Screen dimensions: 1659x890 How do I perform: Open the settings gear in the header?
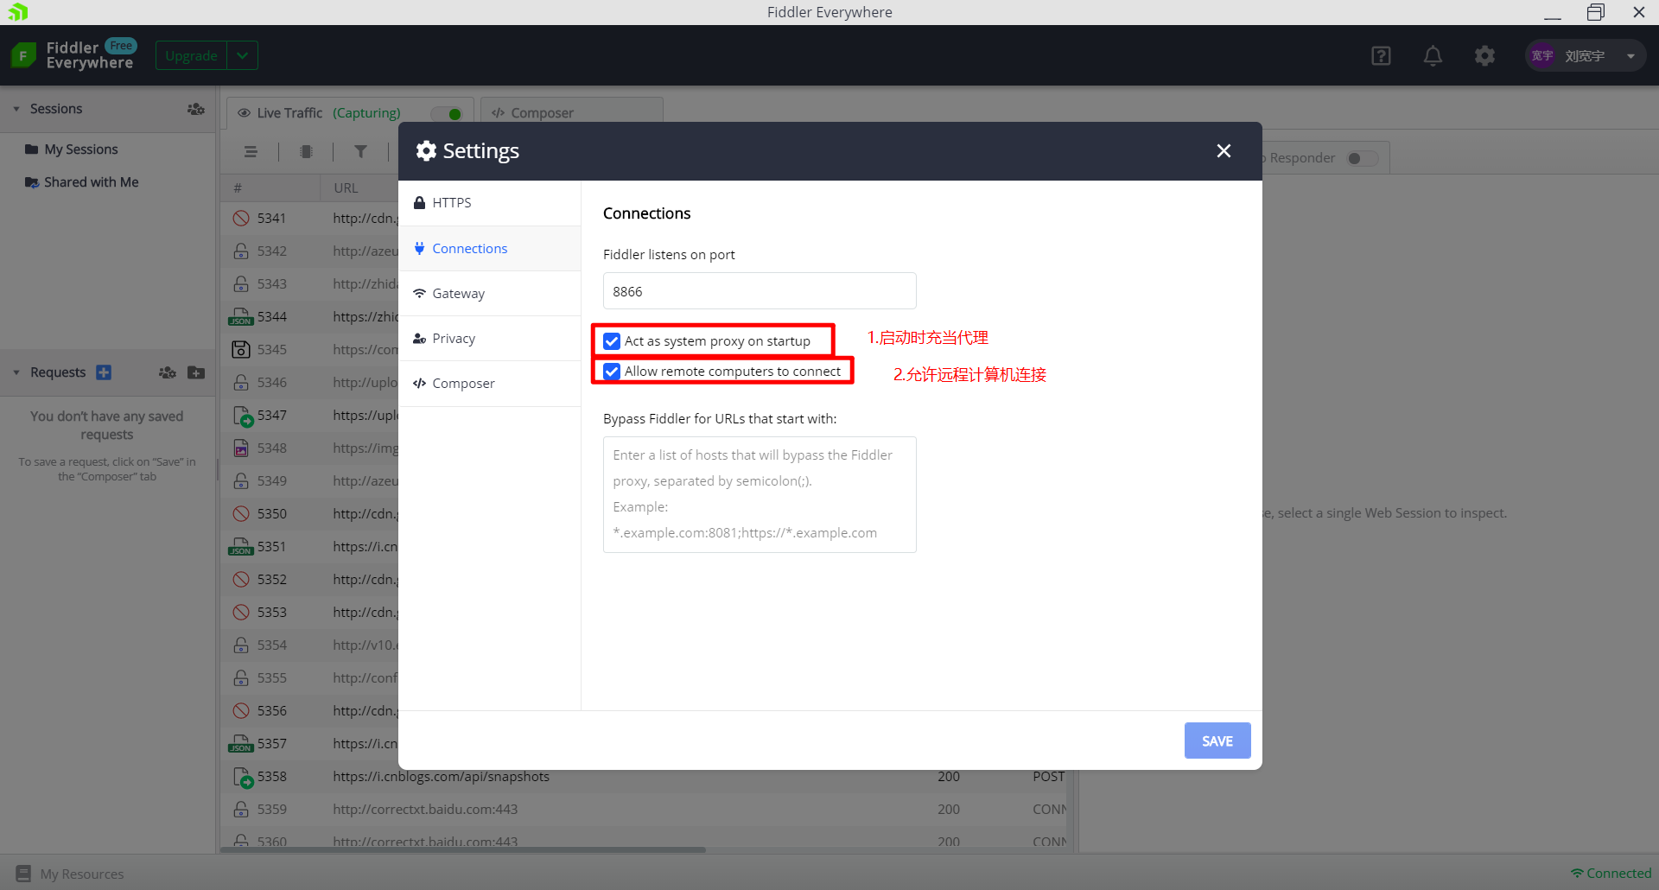[x=1484, y=56]
